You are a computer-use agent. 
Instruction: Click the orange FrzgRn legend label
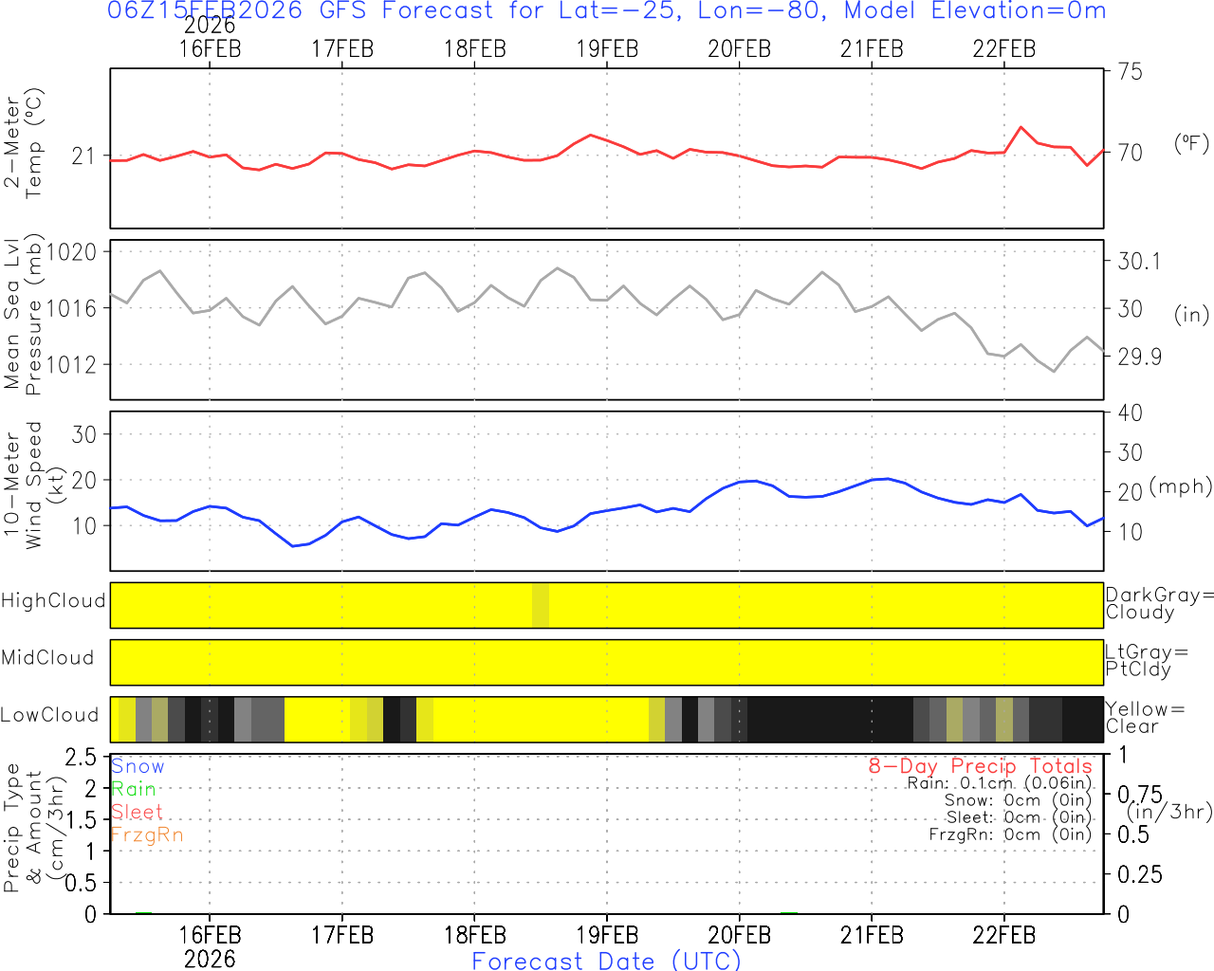coord(147,834)
